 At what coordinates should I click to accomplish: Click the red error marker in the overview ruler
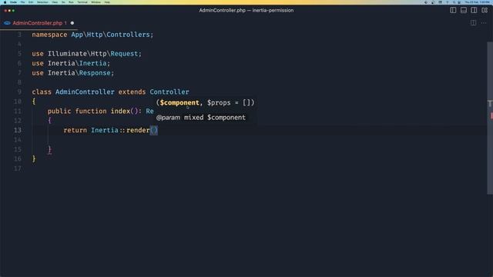pyautogui.click(x=491, y=116)
